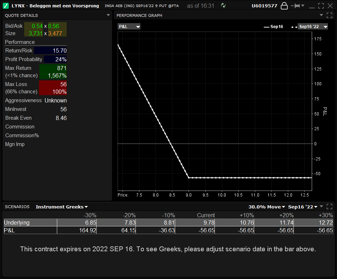
Task: Click the P&L value 164.92
Action: coord(88,230)
